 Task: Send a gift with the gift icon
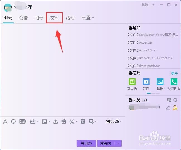click(x=64, y=121)
